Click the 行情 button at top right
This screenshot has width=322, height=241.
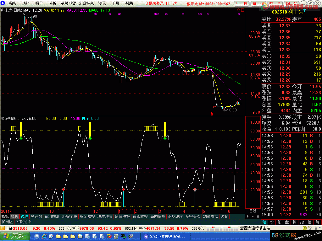(241, 3)
